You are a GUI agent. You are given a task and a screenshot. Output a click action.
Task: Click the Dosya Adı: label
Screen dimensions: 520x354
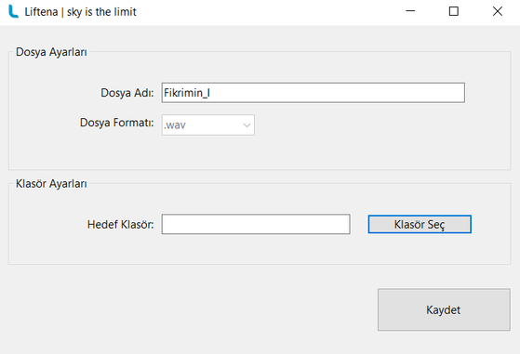(127, 93)
